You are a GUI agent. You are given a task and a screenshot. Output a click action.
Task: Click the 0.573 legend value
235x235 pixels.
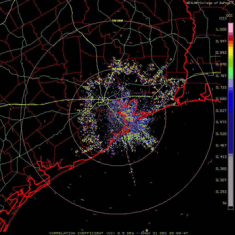(x=221, y=122)
